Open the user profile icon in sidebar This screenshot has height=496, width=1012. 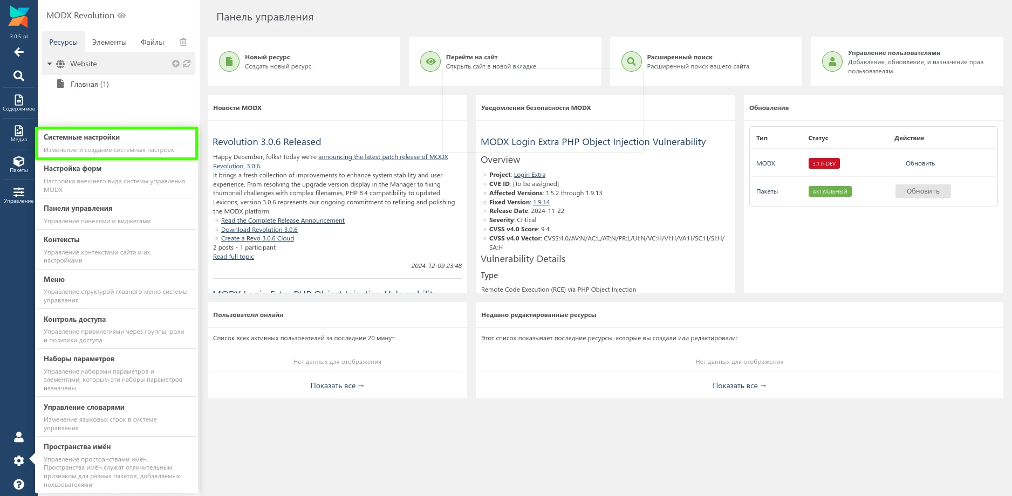pyautogui.click(x=19, y=437)
